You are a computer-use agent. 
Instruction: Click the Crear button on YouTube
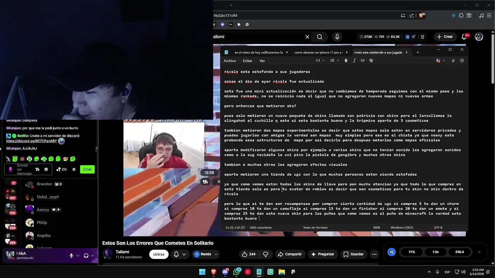click(445, 37)
